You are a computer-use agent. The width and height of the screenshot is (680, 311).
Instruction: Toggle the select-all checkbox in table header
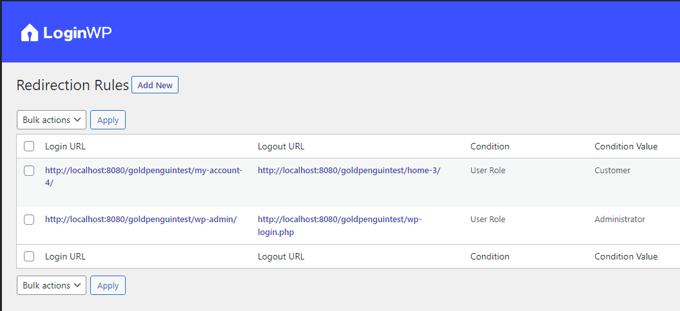click(x=29, y=146)
